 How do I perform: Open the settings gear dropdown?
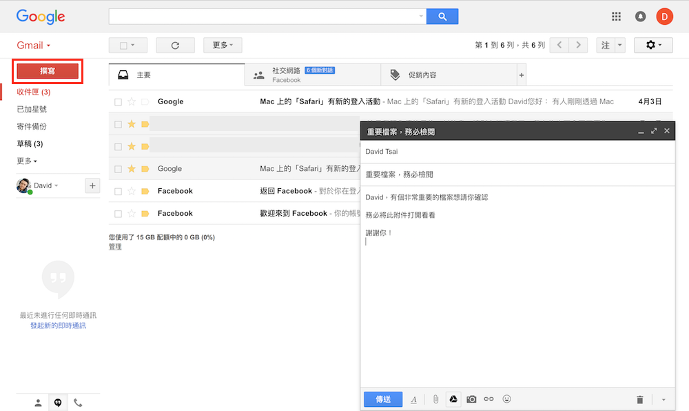coord(653,46)
